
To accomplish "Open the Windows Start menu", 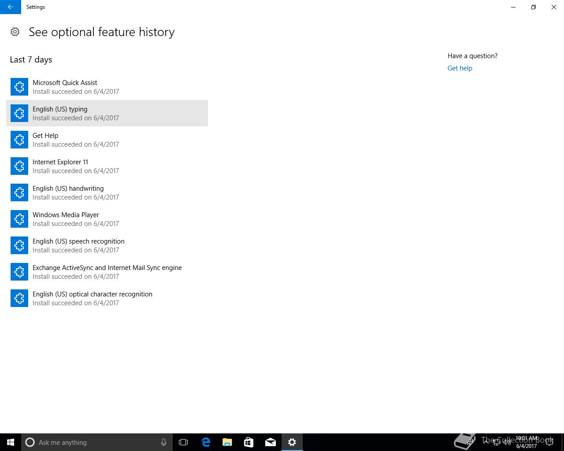I will click(11, 442).
